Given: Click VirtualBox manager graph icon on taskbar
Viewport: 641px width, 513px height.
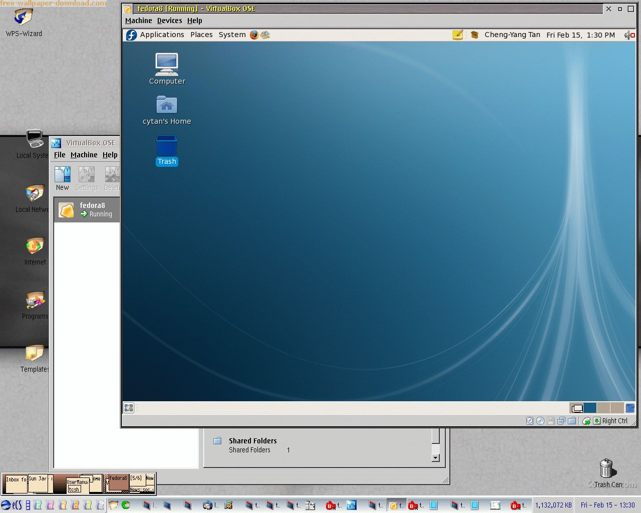Looking at the screenshot, I should coord(352,505).
